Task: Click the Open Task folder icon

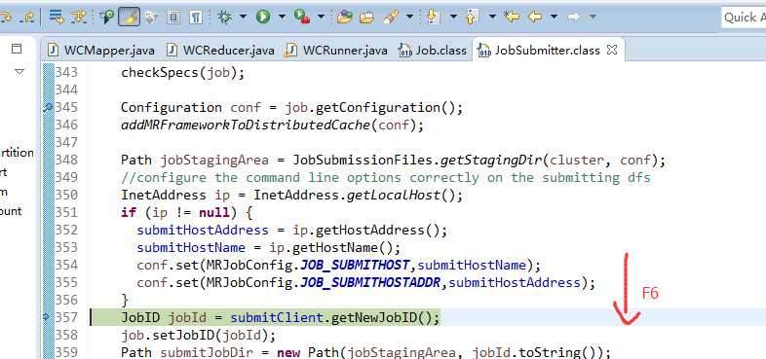Action: 366,18
